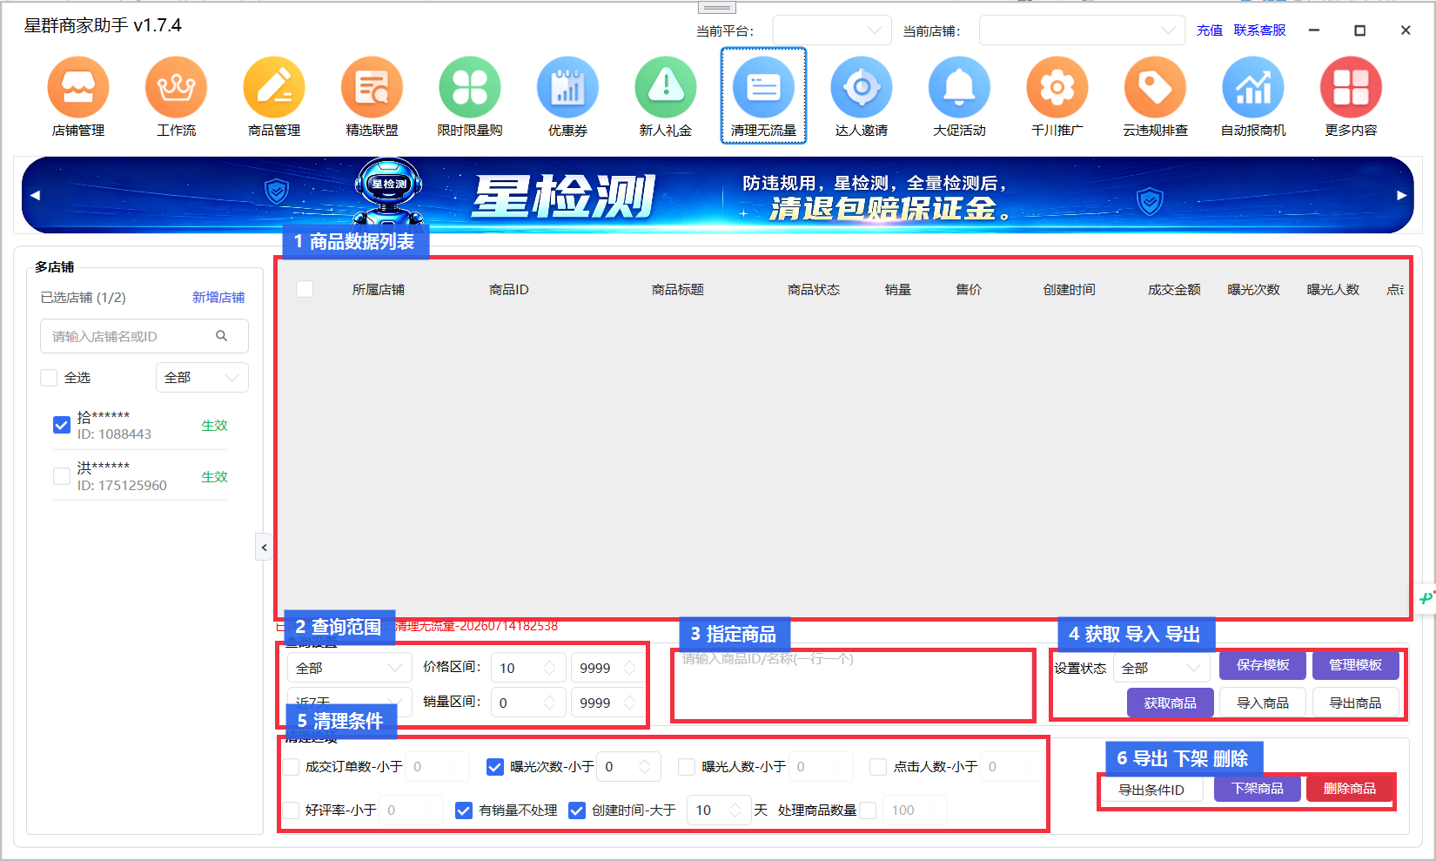Enable 好评率-小于 condition checkbox
1436x861 pixels.
point(292,811)
